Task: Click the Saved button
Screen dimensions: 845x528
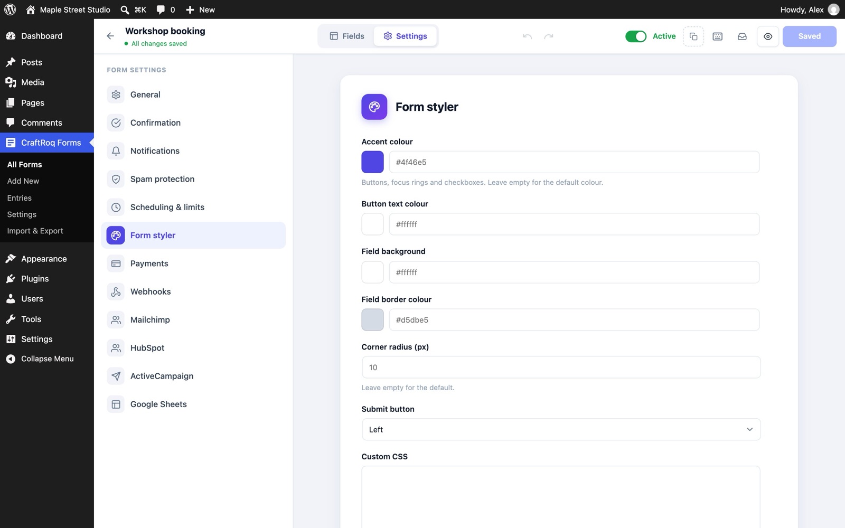Action: point(809,36)
